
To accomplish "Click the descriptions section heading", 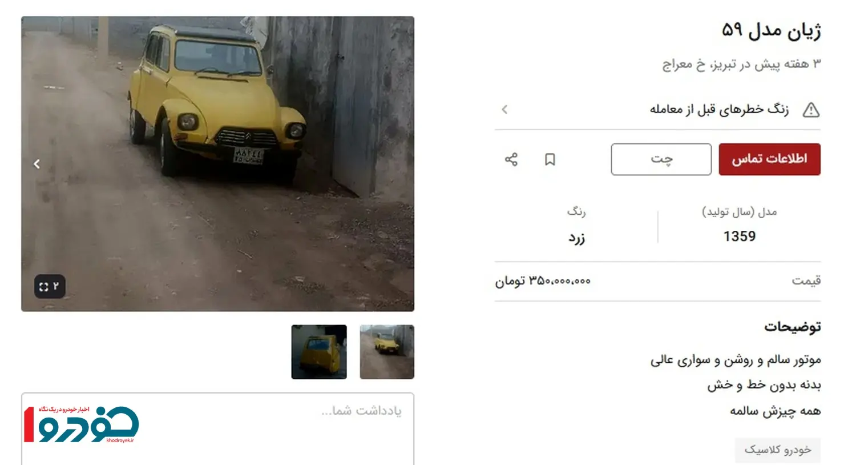I will [793, 327].
